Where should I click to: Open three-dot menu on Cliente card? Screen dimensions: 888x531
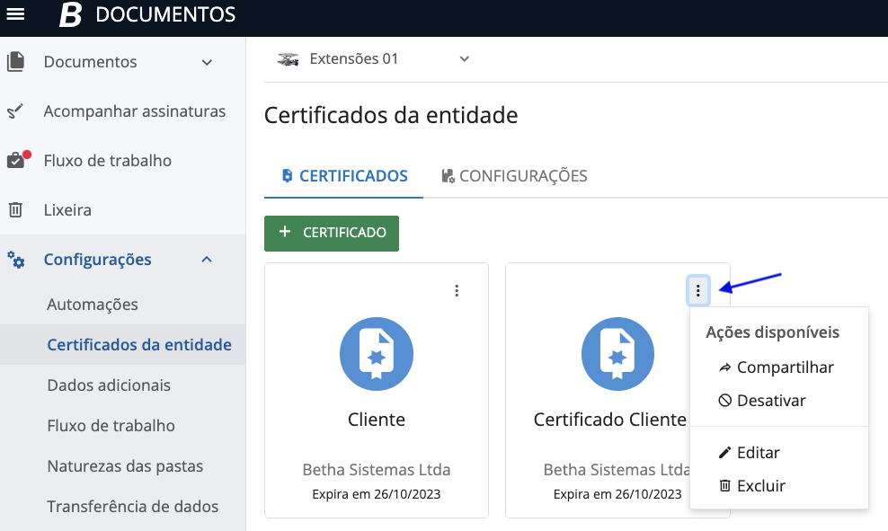click(x=457, y=290)
